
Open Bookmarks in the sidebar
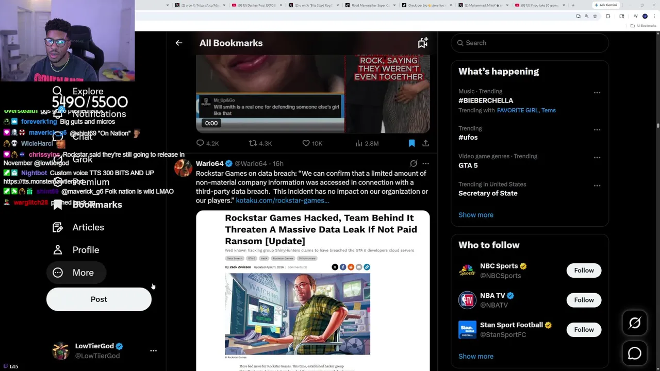[88, 205]
